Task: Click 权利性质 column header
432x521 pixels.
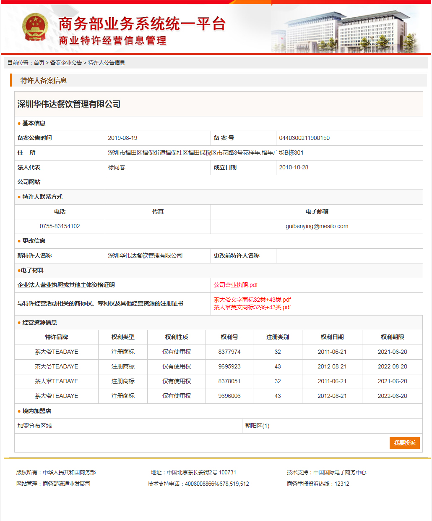Action: pyautogui.click(x=177, y=337)
